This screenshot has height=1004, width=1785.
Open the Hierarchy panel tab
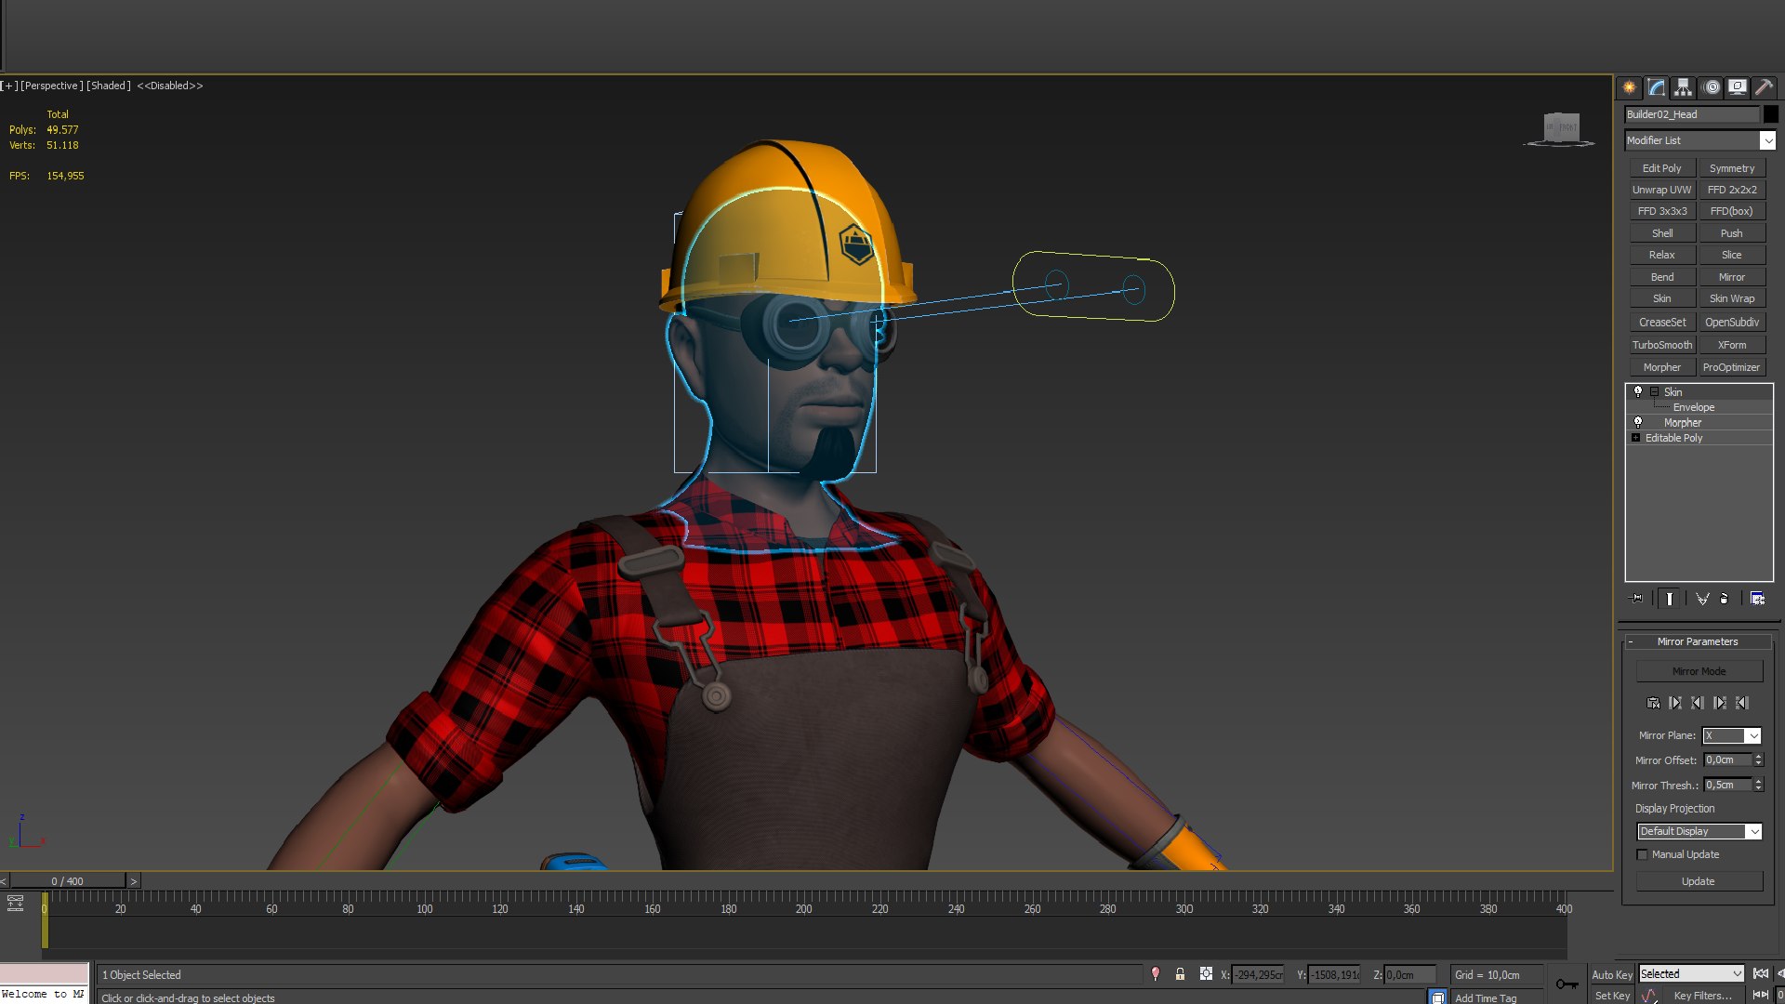pos(1683,87)
